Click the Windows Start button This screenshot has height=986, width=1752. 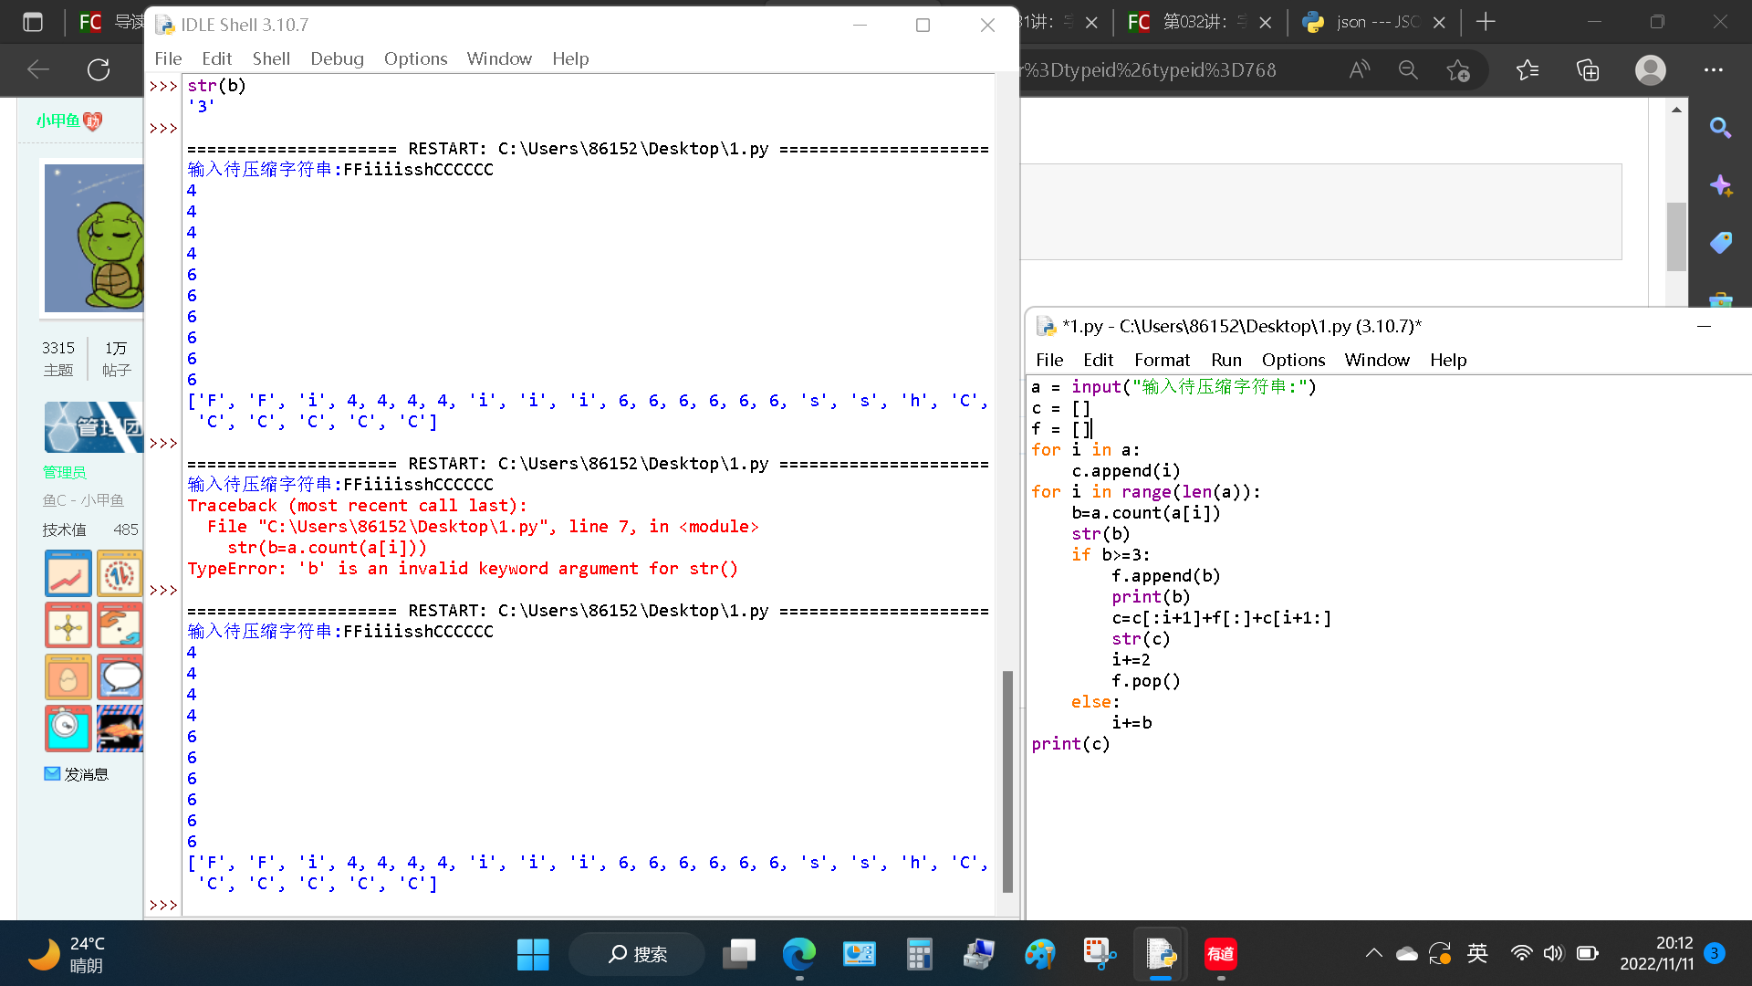[x=533, y=954]
